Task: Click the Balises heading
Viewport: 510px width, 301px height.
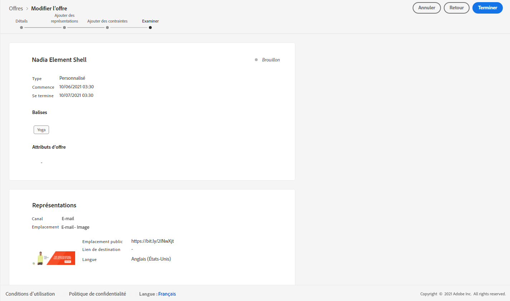Action: [x=39, y=112]
